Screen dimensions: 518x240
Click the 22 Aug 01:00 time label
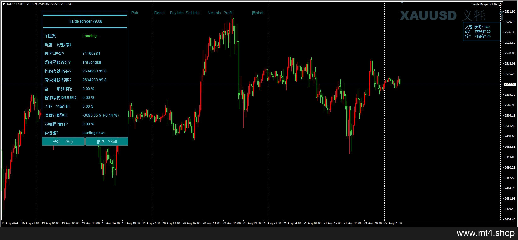(x=393, y=223)
